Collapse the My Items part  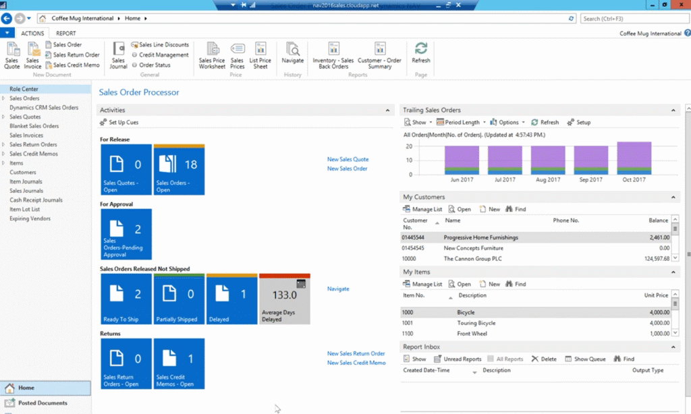673,272
